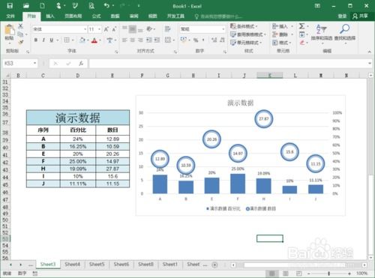The width and height of the screenshot is (375, 278).
Task: Increase font size with larger A
Action: (106, 29)
